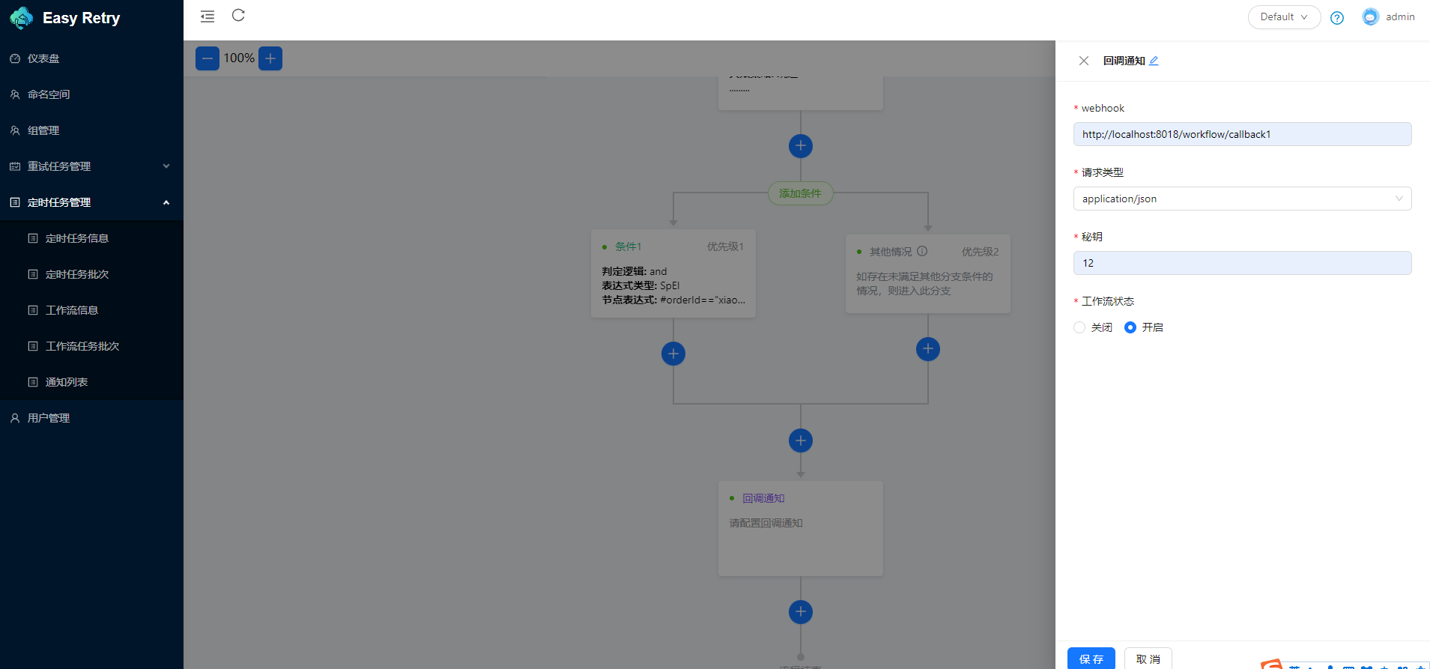Viewport: 1430px width, 669px height.
Task: Expand the 重试任务管理 submenu
Action: (x=91, y=166)
